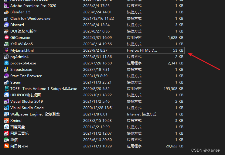Click the 53 KB size cell
The image size is (225, 155).
(178, 50)
